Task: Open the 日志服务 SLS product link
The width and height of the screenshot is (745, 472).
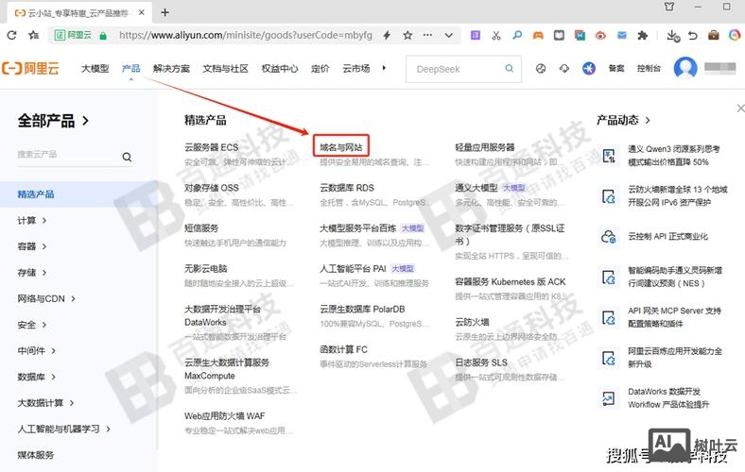Action: point(481,362)
